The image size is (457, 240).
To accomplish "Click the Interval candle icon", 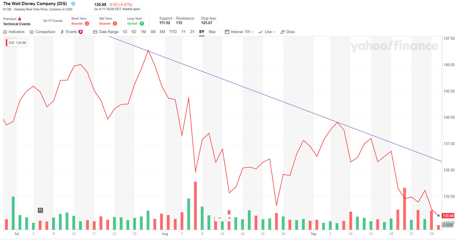I will (x=227, y=32).
